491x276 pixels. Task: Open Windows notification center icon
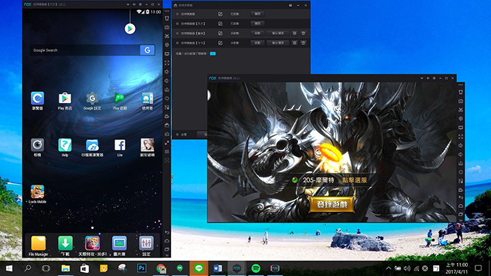pyautogui.click(x=478, y=269)
